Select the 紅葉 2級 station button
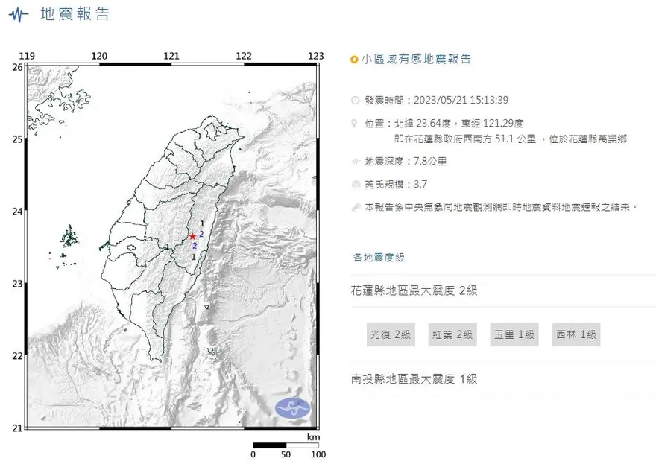 click(452, 335)
